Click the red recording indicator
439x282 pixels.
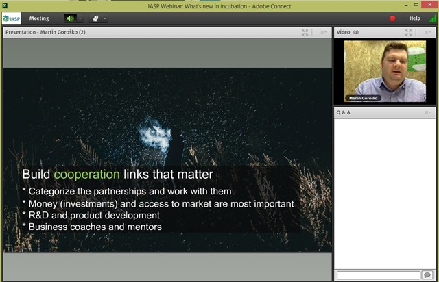(x=392, y=18)
